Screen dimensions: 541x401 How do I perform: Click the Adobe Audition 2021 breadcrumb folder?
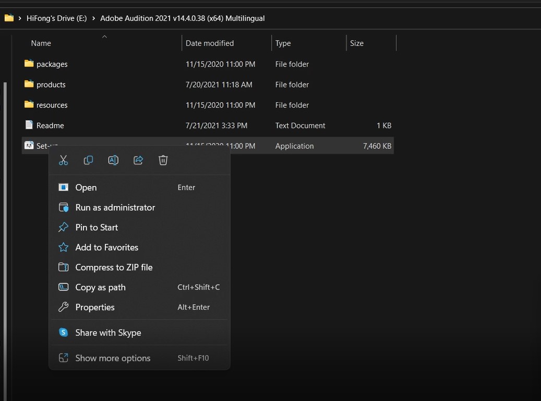coord(182,18)
